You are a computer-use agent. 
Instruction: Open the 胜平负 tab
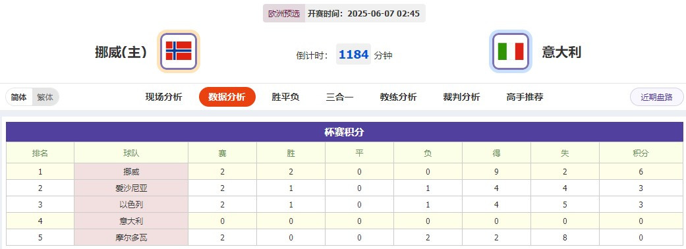click(285, 97)
